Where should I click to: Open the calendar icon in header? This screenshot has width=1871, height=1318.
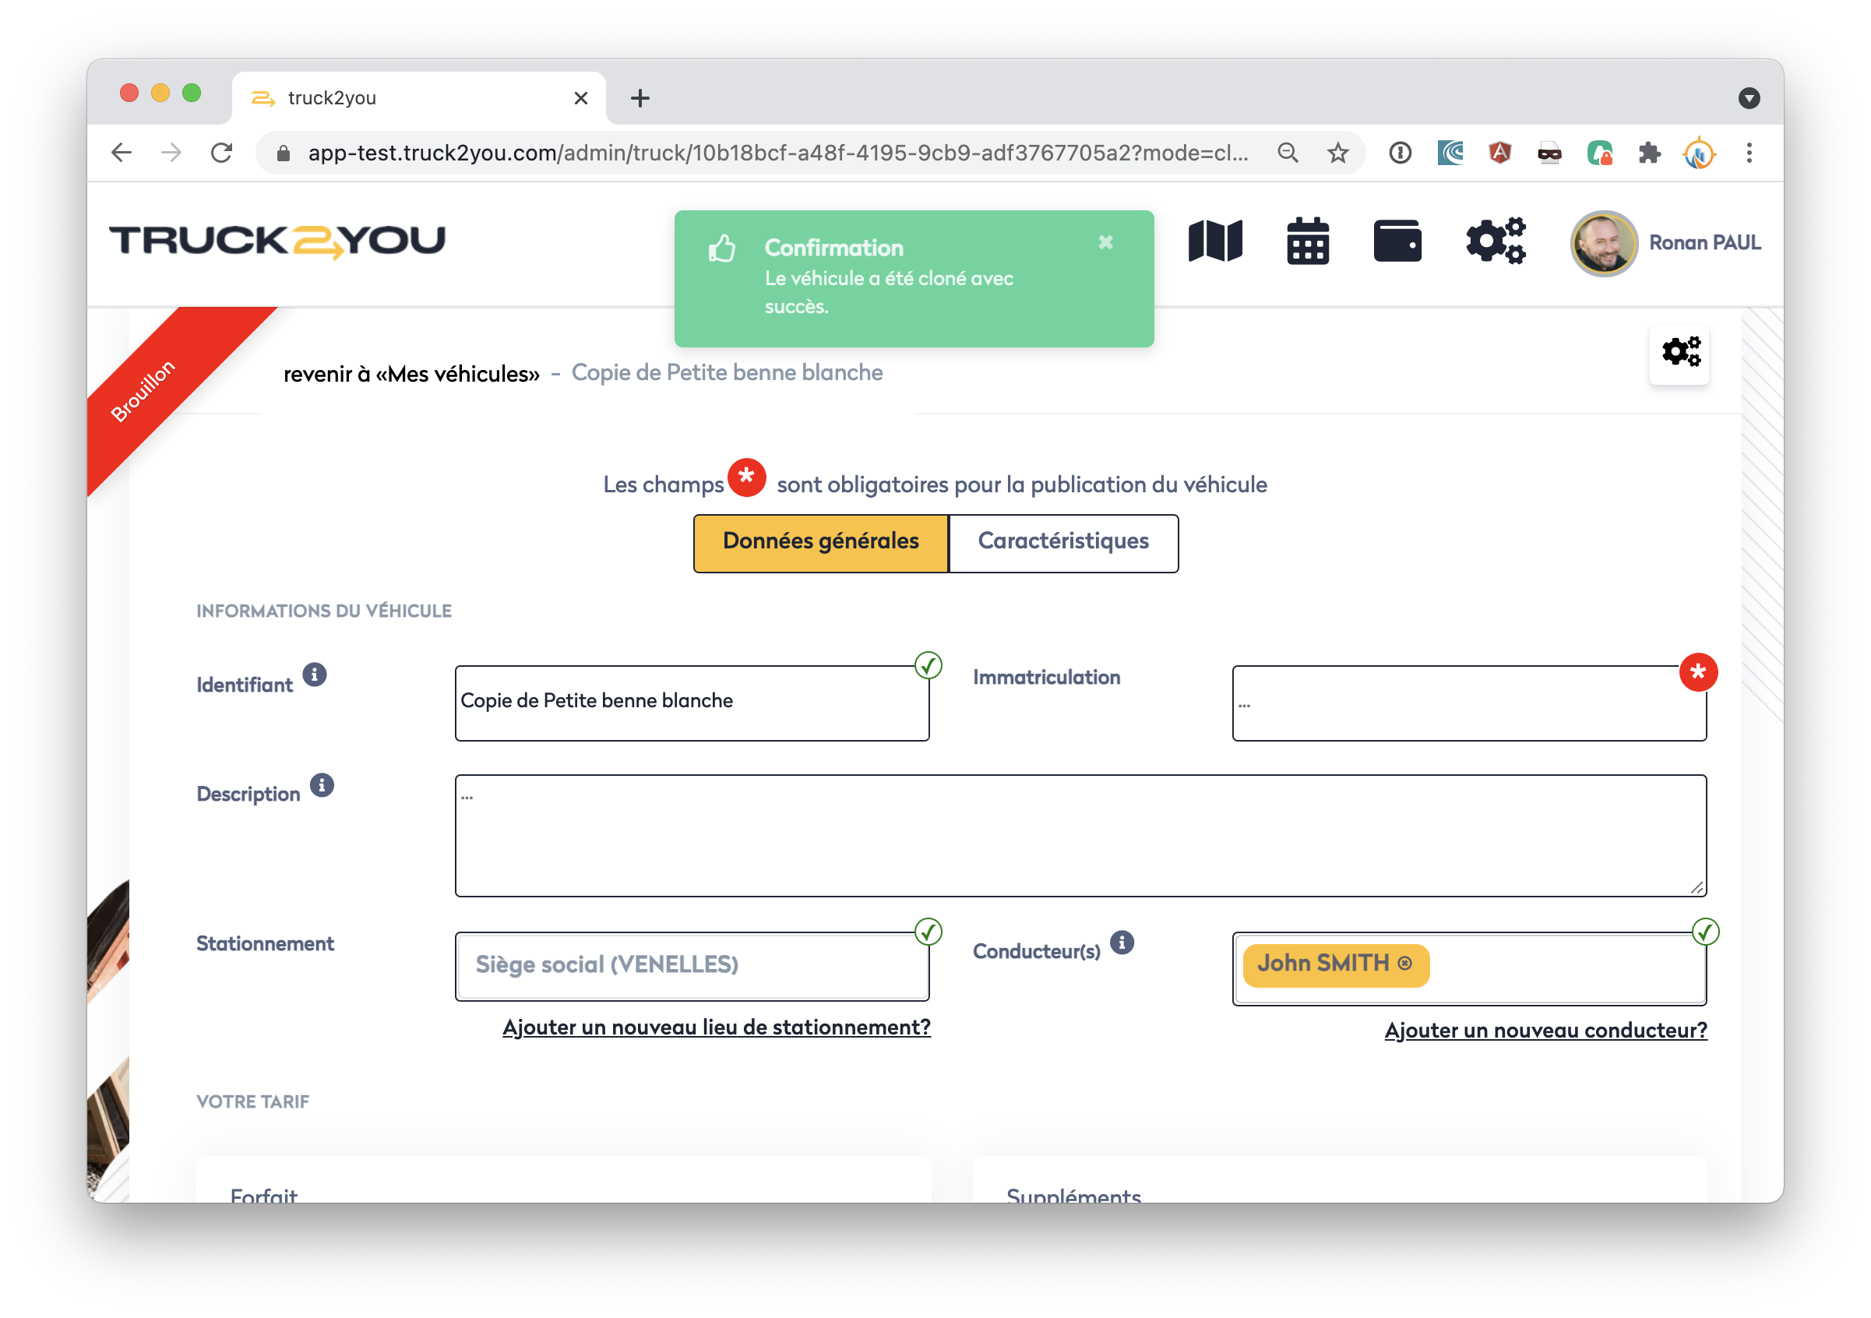pyautogui.click(x=1307, y=241)
